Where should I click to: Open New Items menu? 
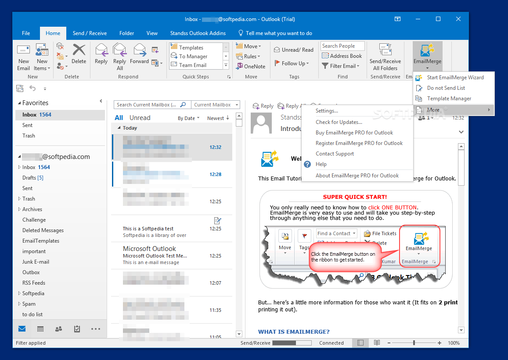coord(42,57)
